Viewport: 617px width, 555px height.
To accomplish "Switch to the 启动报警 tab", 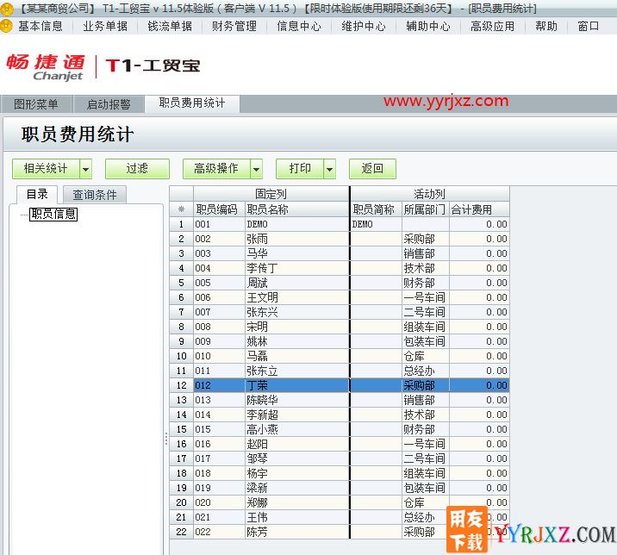I will (109, 104).
